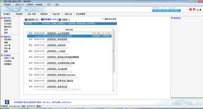Open project [范例项目] 某县学校广播系统
The height and width of the screenshot is (109, 203).
60,81
